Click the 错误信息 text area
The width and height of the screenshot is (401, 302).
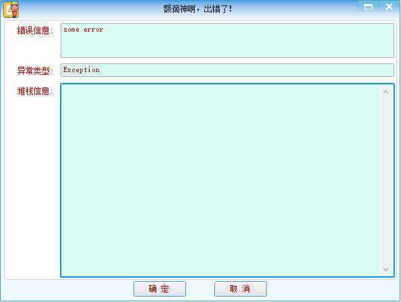point(227,40)
